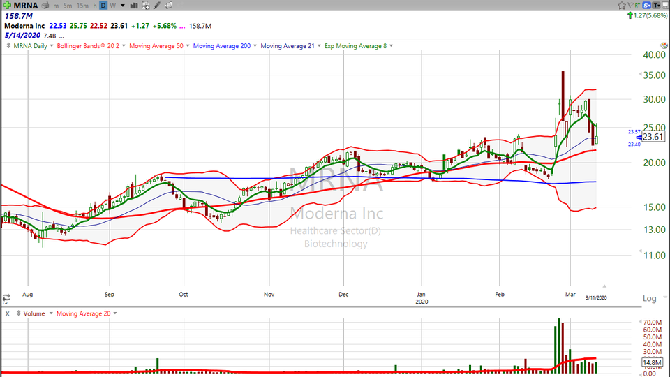This screenshot has width=670, height=377.
Task: Click the notes tag icon in toolbar
Action: point(169,6)
